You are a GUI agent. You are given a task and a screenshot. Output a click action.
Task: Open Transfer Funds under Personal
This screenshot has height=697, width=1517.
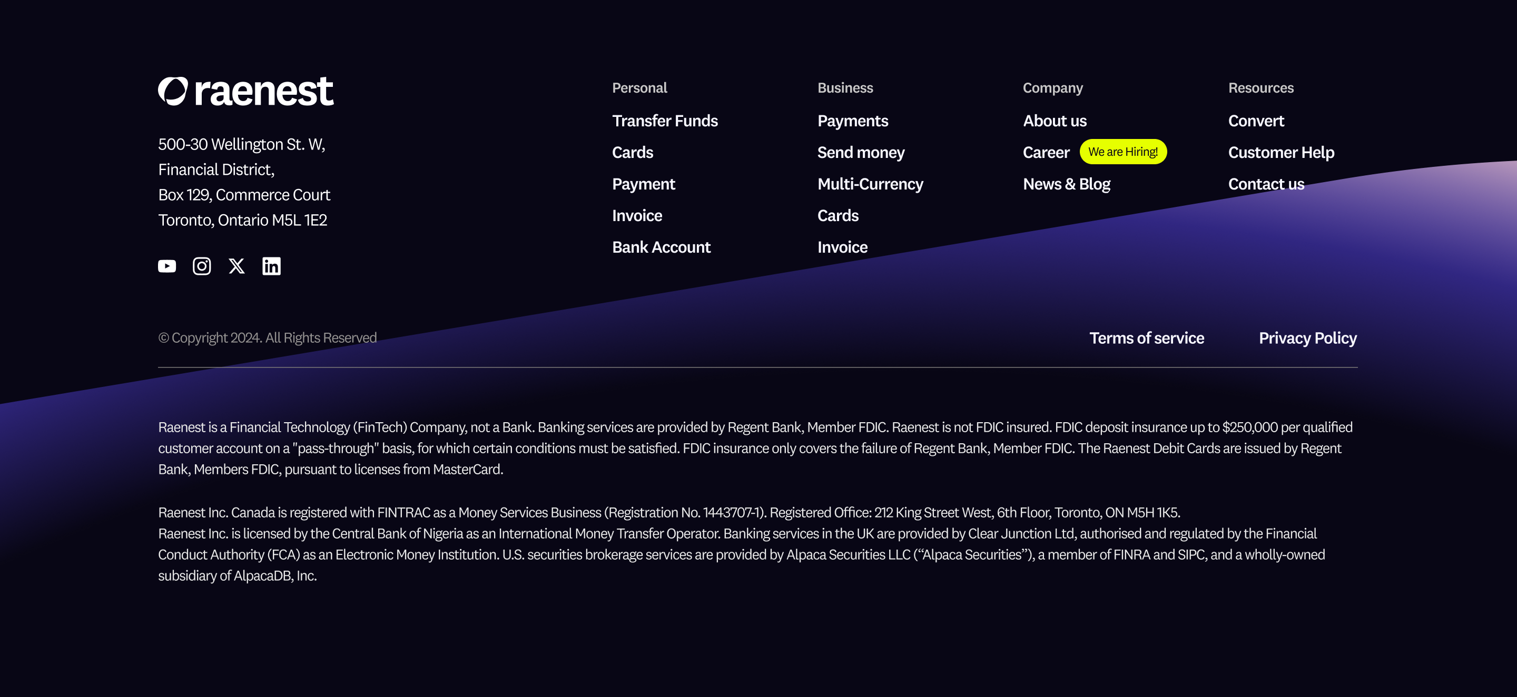(665, 121)
